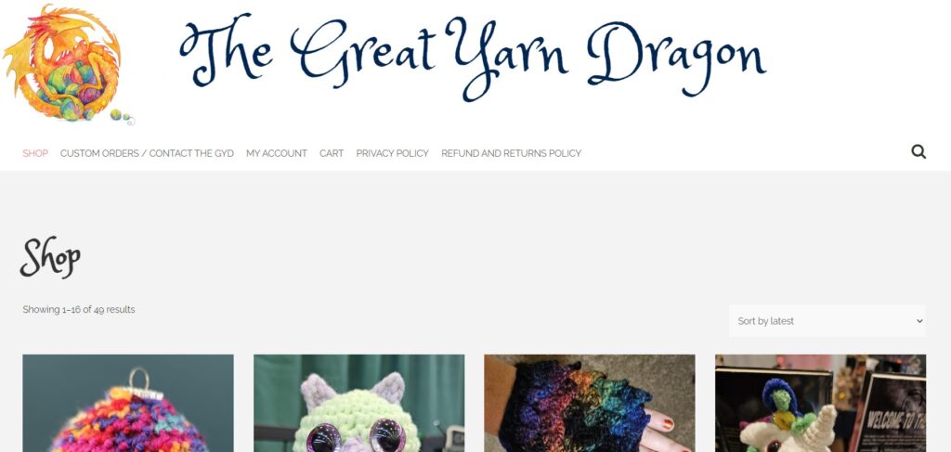This screenshot has width=951, height=452.
Task: Click the Shop page heading
Action: click(x=50, y=257)
